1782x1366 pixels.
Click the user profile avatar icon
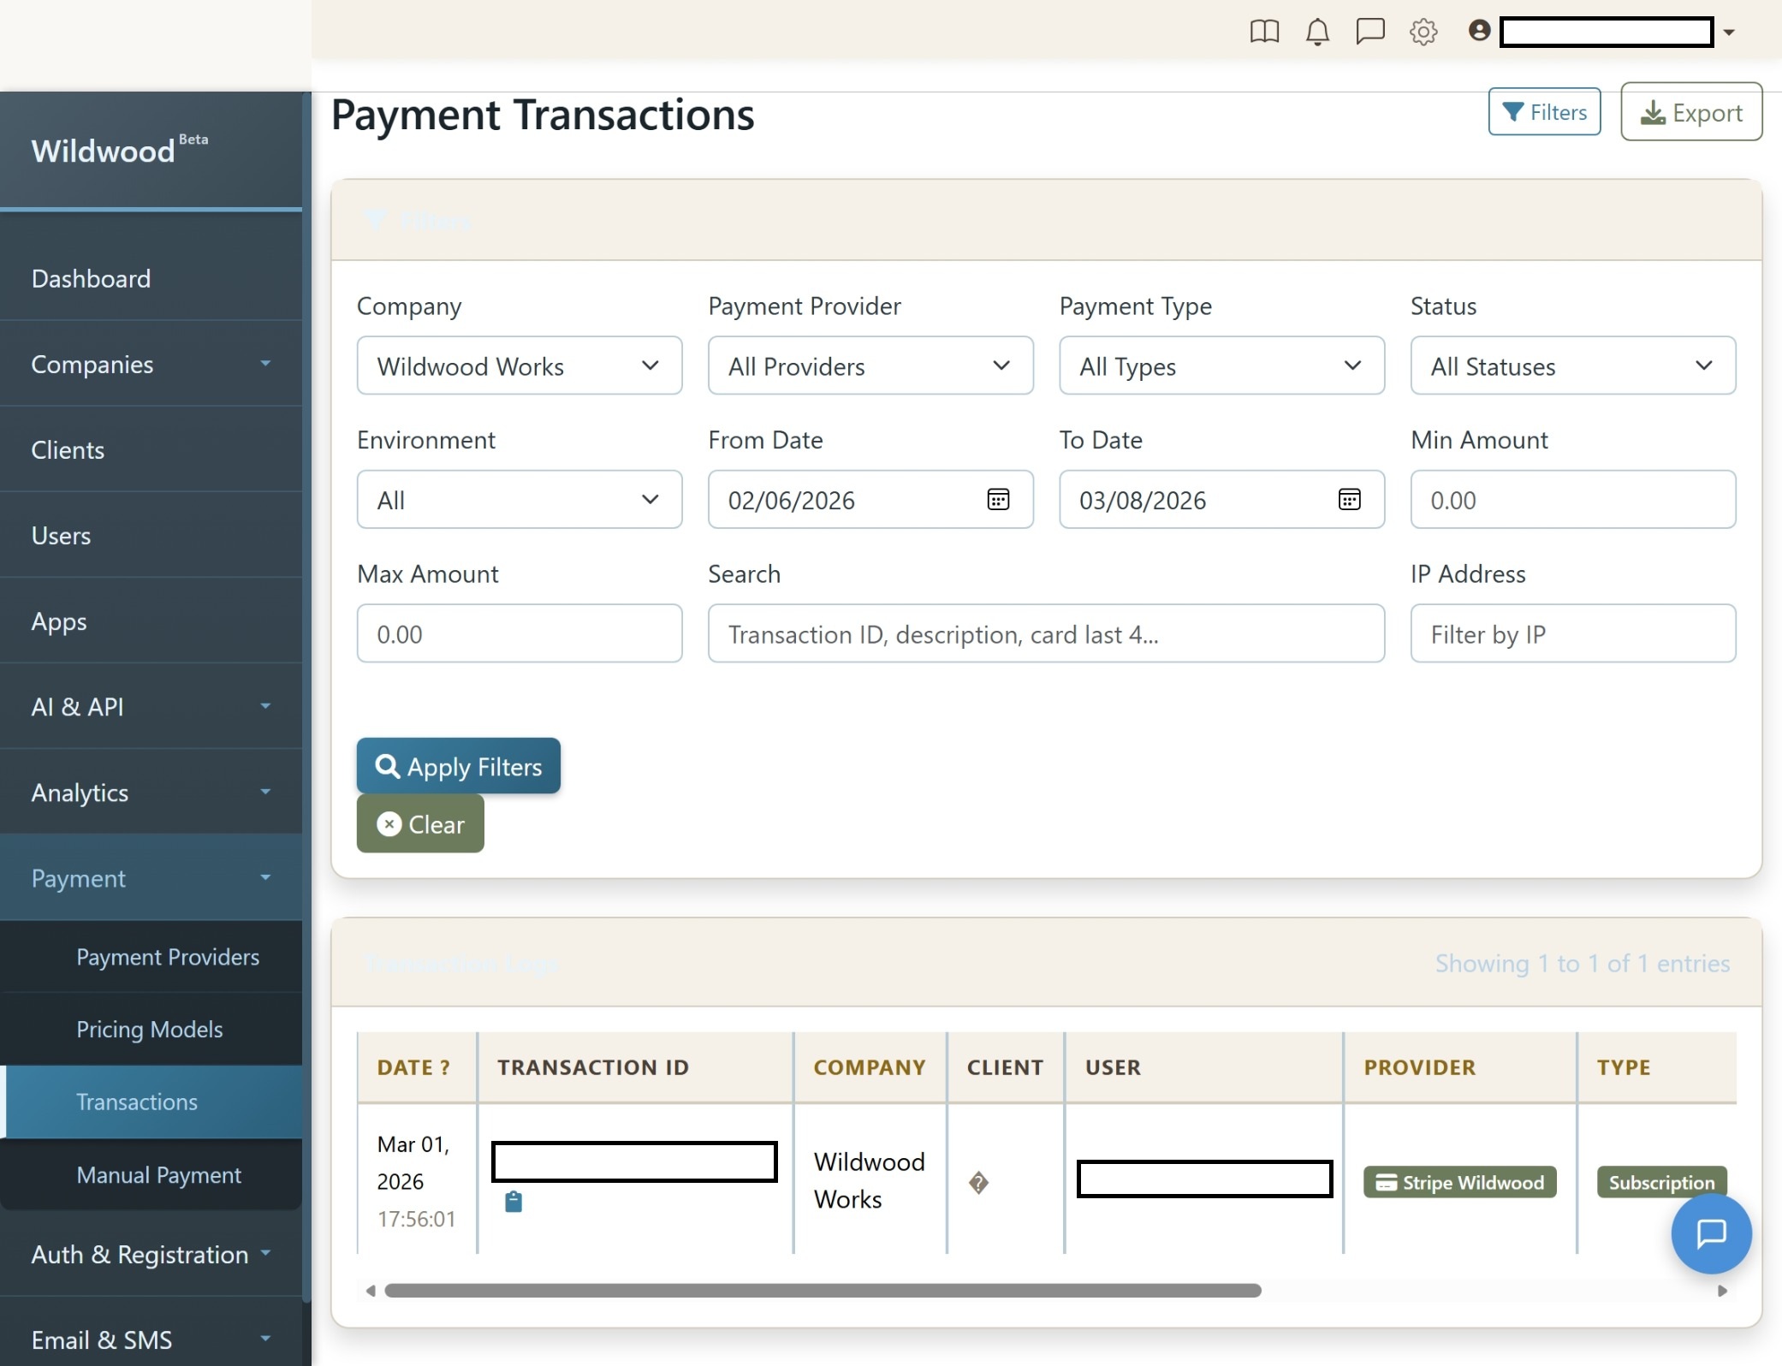coord(1477,32)
